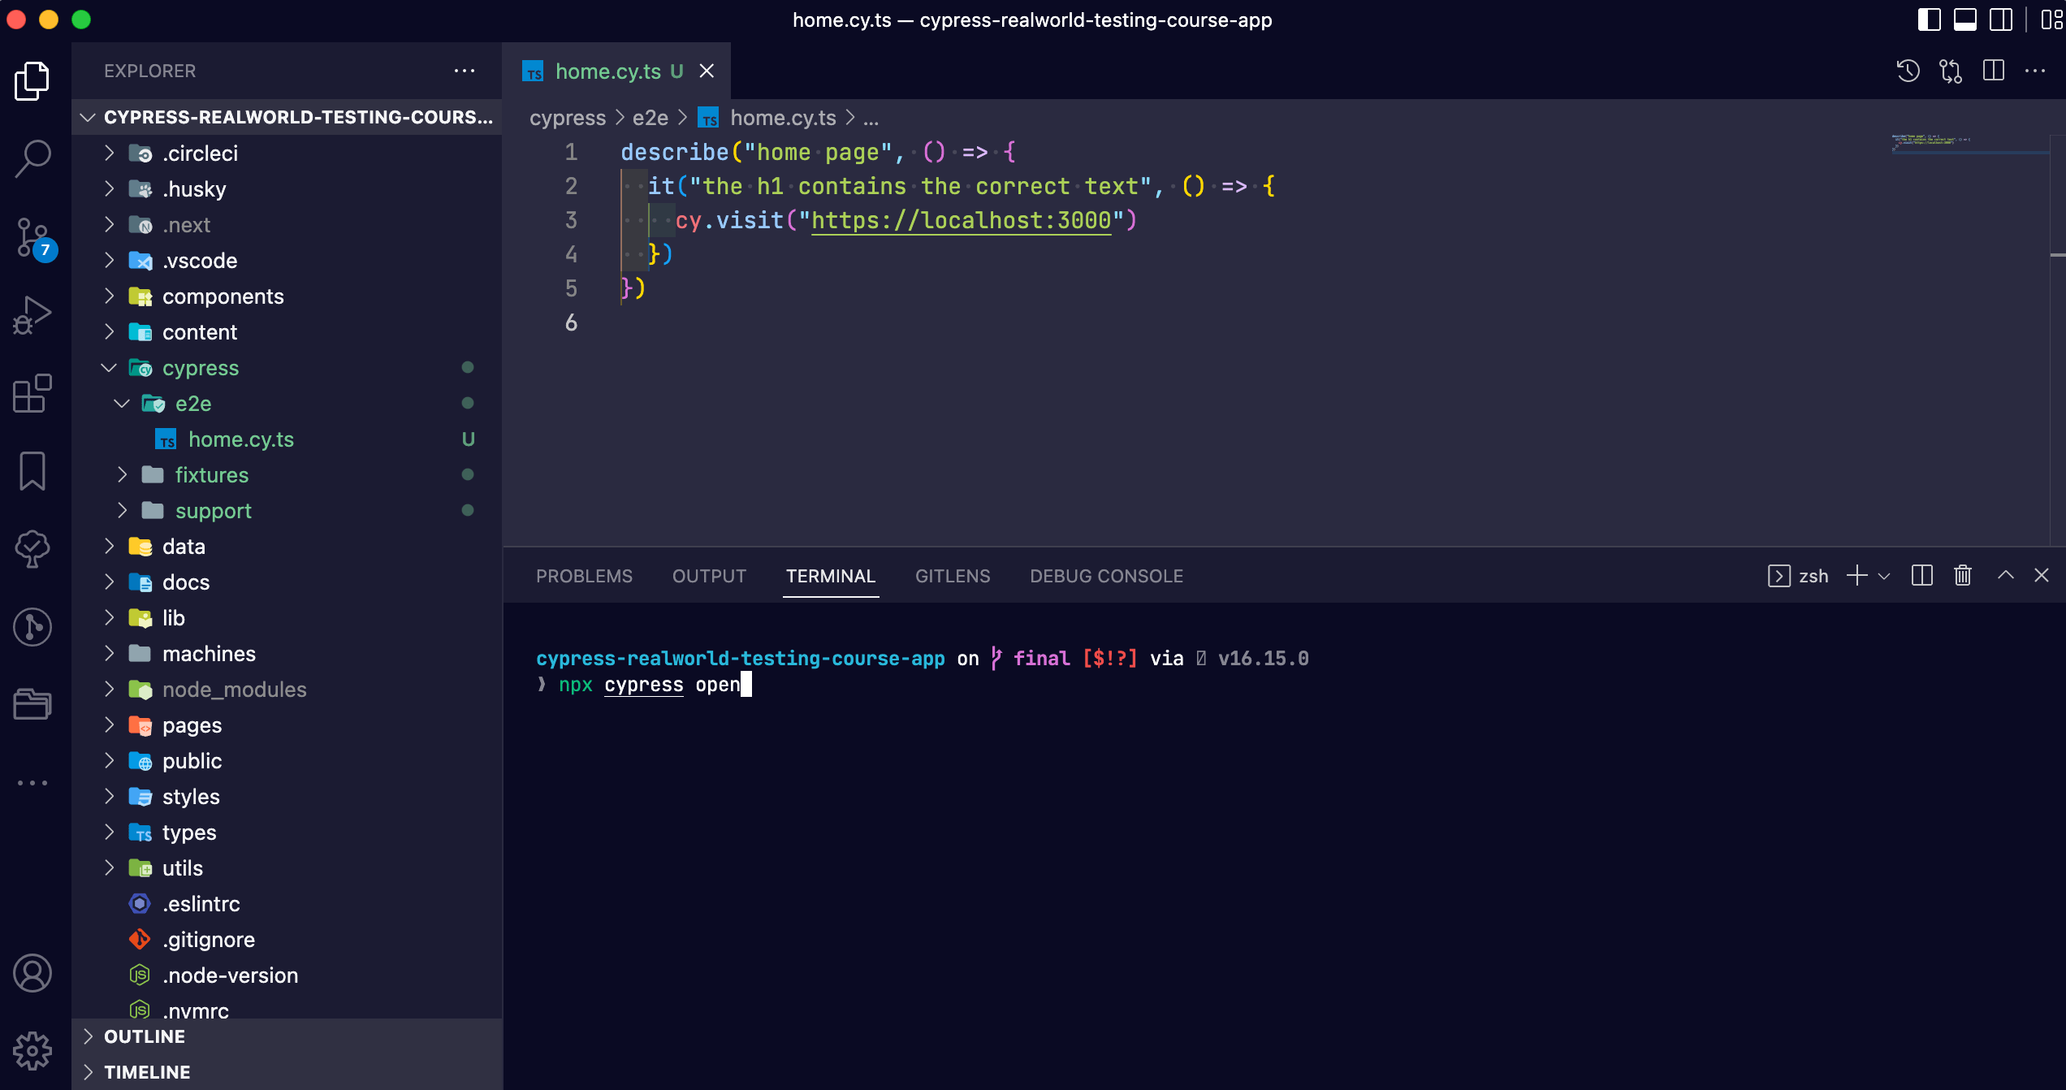Split the terminal pane
The width and height of the screenshot is (2066, 1090).
(x=1921, y=575)
